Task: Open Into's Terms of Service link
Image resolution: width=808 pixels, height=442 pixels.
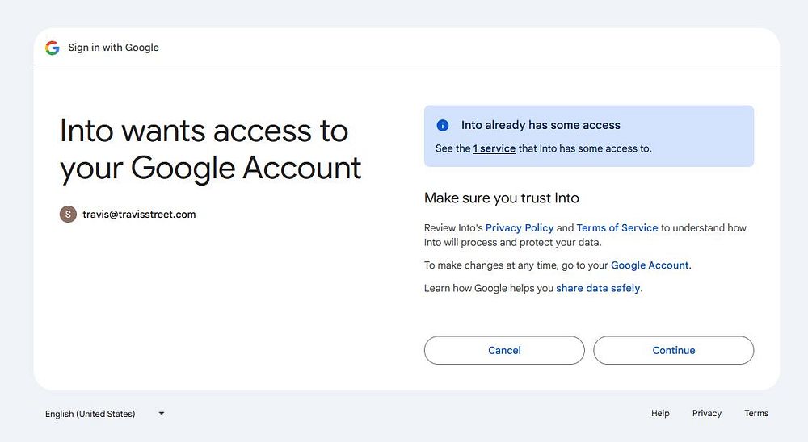Action: point(617,228)
